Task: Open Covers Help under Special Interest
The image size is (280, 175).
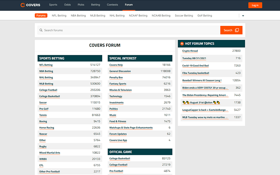Action: point(116,65)
